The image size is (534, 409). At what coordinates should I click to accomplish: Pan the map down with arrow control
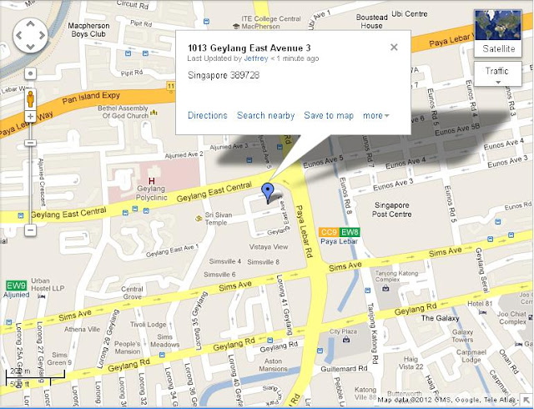[30, 47]
